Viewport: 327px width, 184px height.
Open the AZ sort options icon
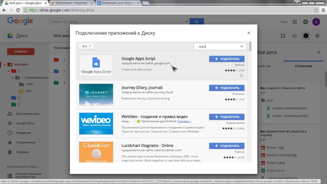coord(294,36)
